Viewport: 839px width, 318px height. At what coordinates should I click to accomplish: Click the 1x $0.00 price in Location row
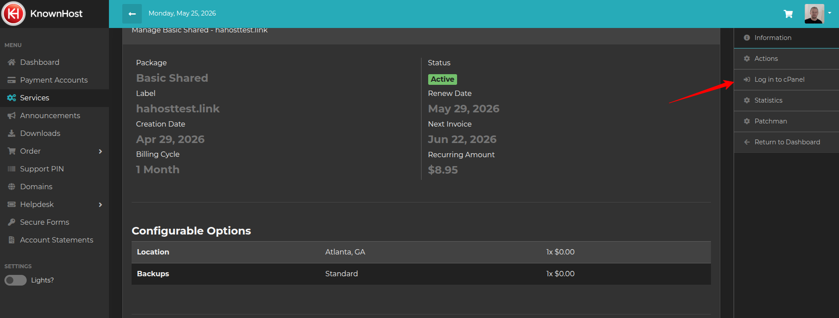(560, 252)
